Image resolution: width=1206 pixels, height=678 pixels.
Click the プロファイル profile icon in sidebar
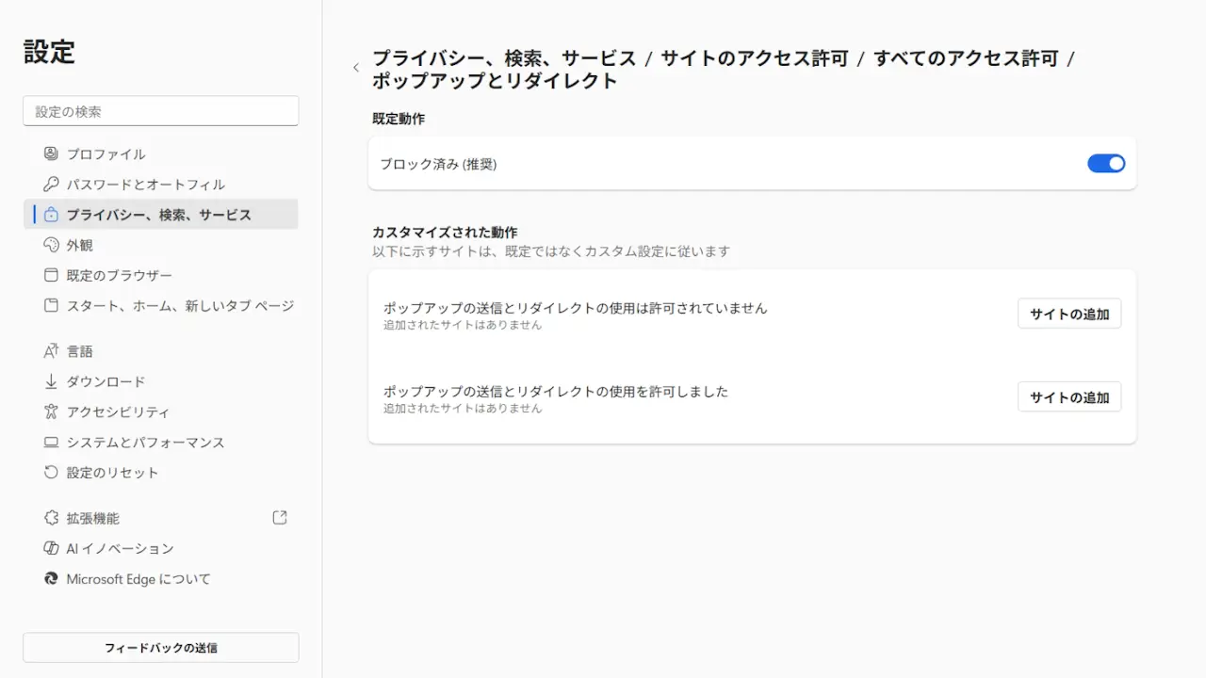51,153
